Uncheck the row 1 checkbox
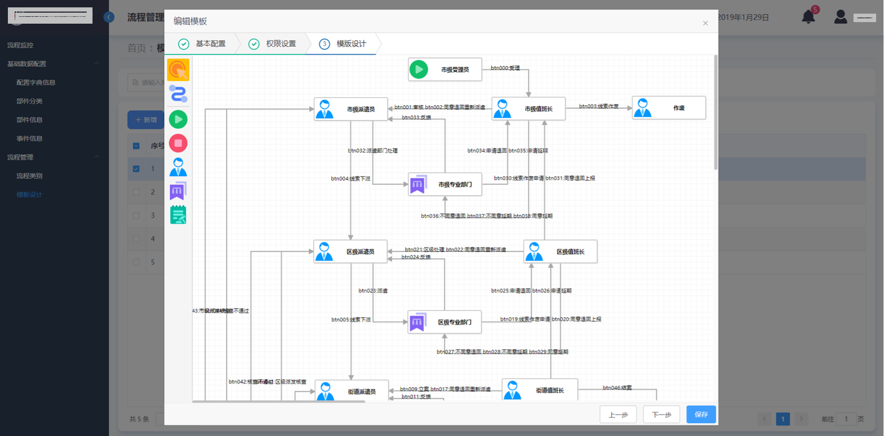Image resolution: width=884 pixels, height=436 pixels. coord(136,169)
